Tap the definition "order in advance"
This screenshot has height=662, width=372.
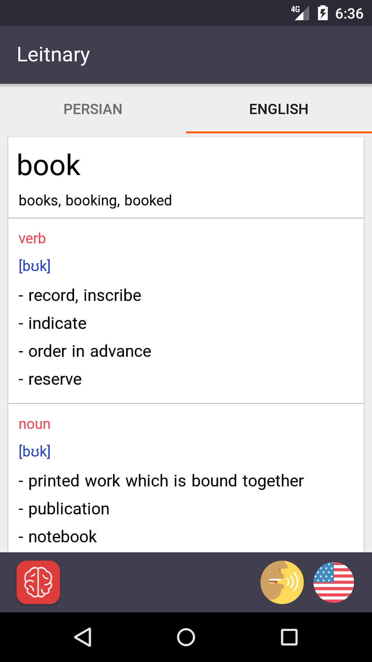pos(89,351)
